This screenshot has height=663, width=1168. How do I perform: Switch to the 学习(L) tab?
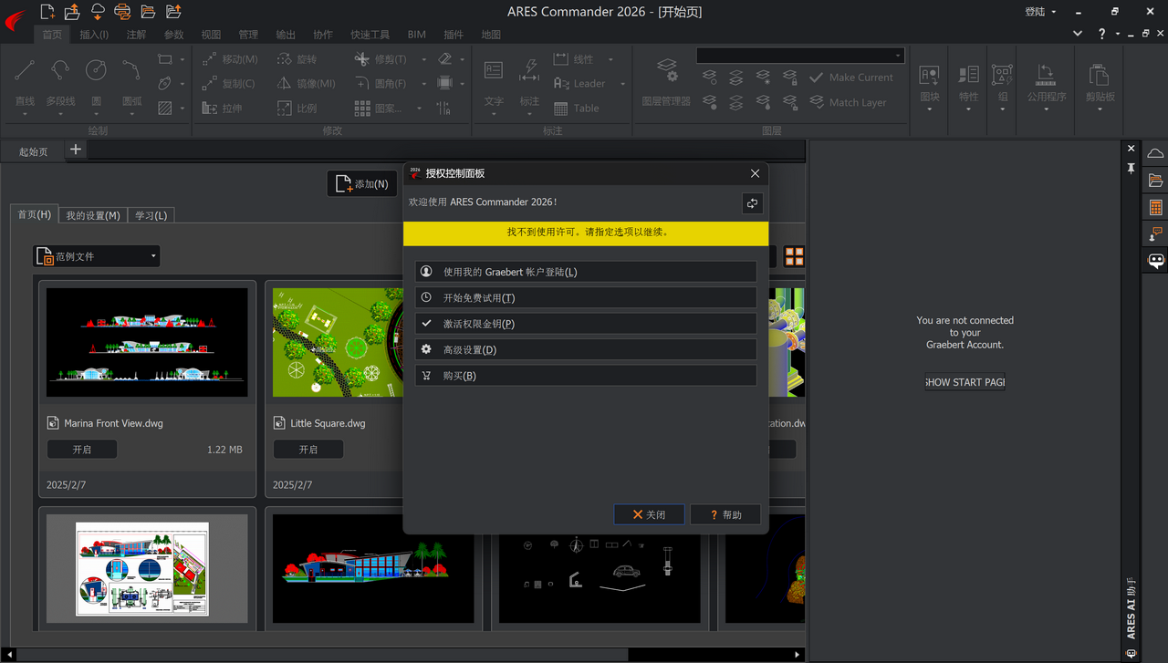click(x=151, y=215)
